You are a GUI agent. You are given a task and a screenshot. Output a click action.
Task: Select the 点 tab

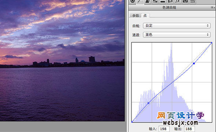[x=145, y=16]
